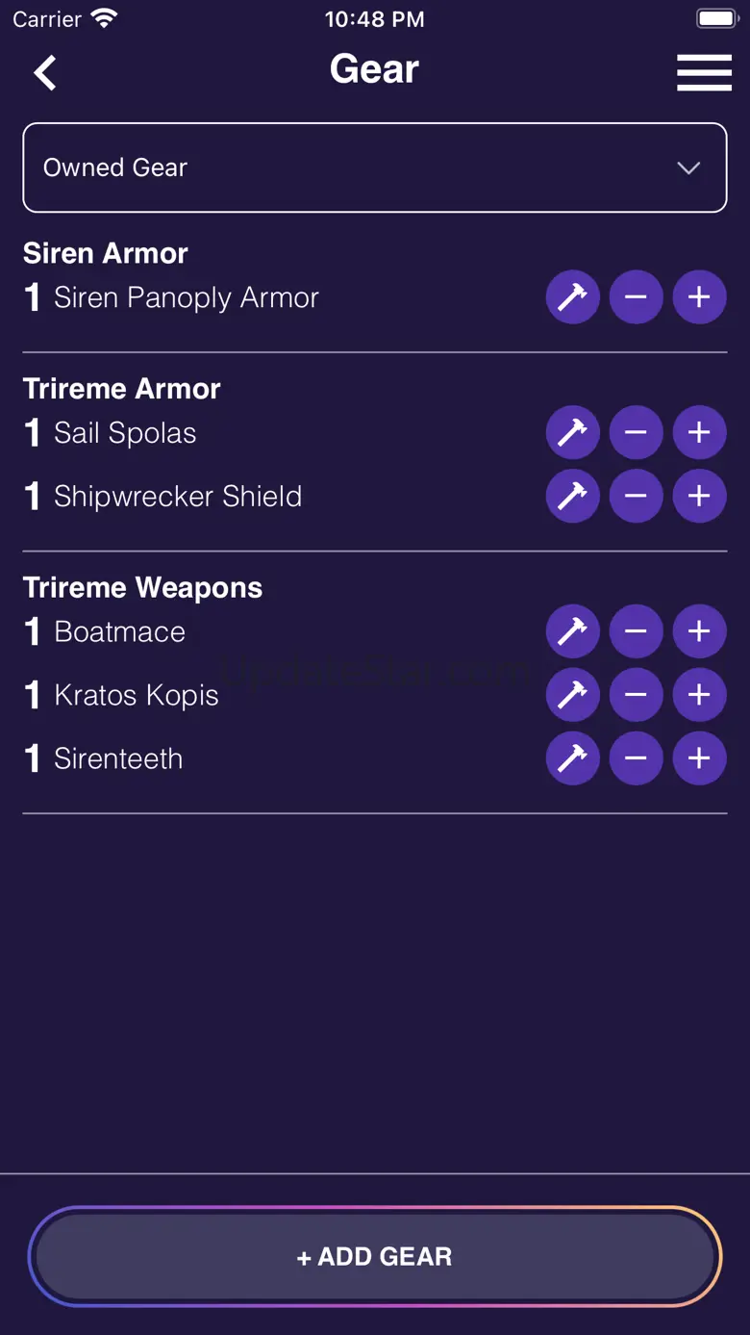Screen dimensions: 750x1335
Task: Go back using the back arrow
Action: tap(45, 72)
